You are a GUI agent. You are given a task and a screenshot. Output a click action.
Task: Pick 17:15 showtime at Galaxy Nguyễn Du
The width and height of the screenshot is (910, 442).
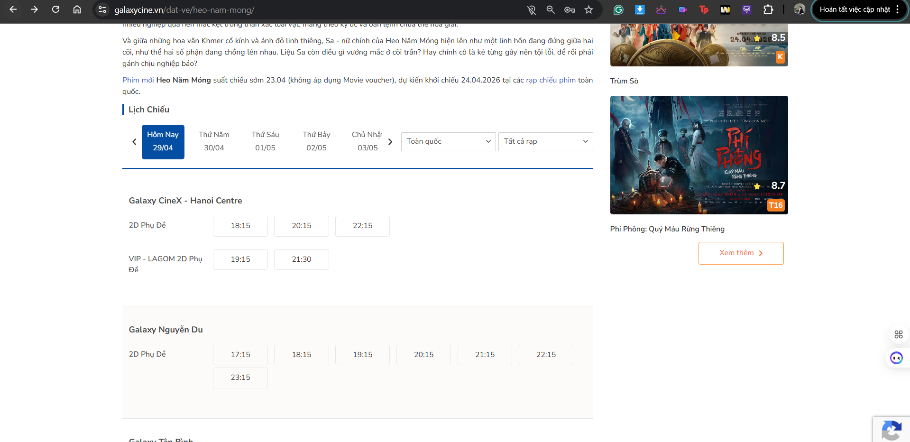(x=240, y=355)
